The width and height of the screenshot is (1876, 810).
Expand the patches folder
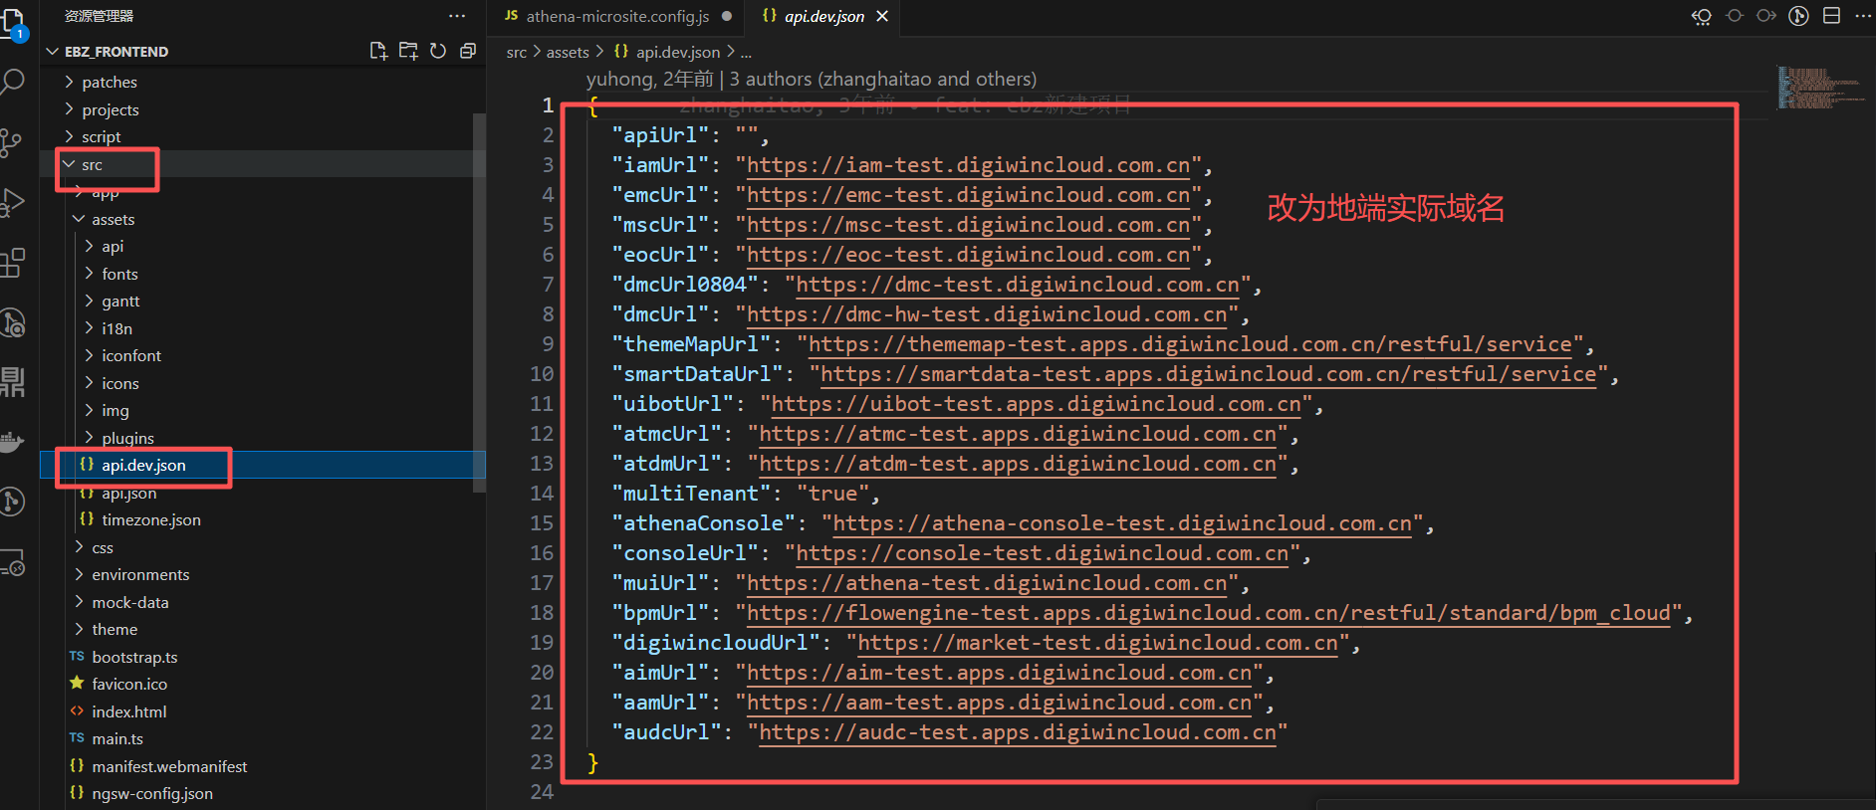point(110,83)
